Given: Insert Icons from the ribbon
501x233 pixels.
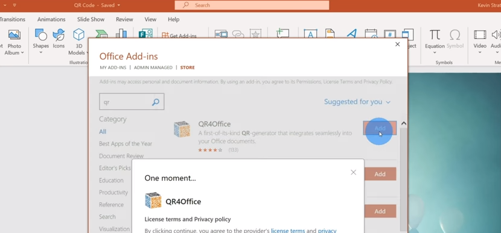Looking at the screenshot, I should (59, 39).
